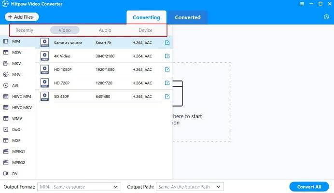Select the WMV format in list
Viewport: 334px width, 193px height.
(x=17, y=118)
